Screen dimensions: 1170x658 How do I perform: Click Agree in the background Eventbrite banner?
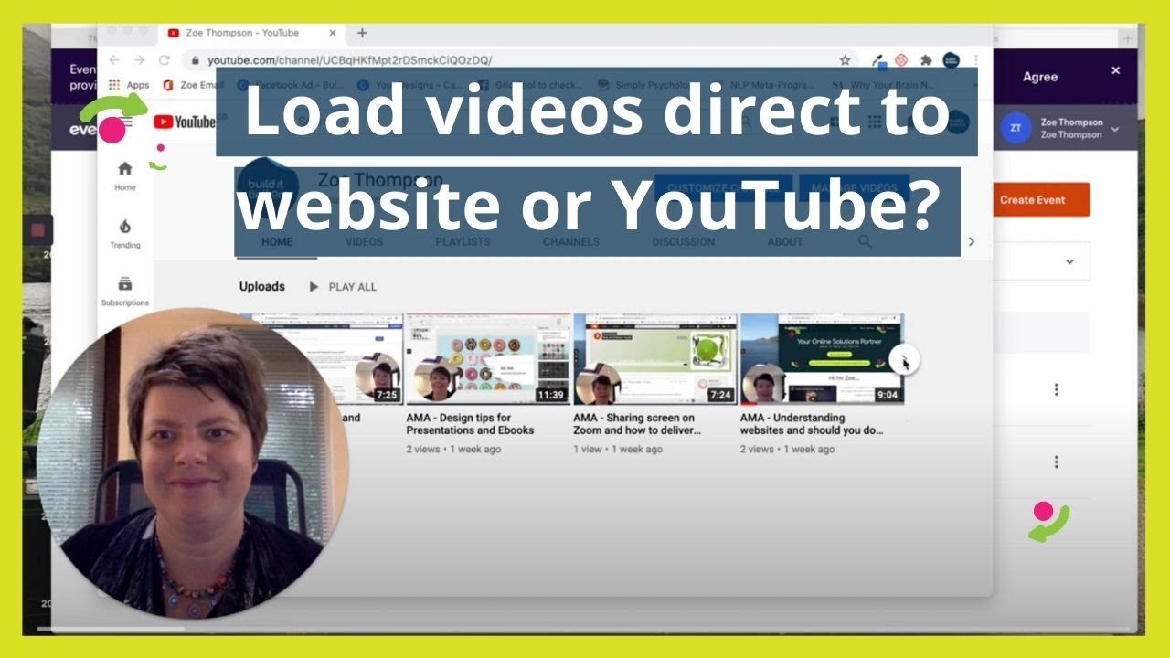(1040, 77)
